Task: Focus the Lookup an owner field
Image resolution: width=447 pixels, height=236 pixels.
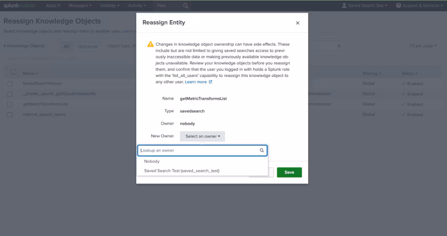Action: (198, 150)
